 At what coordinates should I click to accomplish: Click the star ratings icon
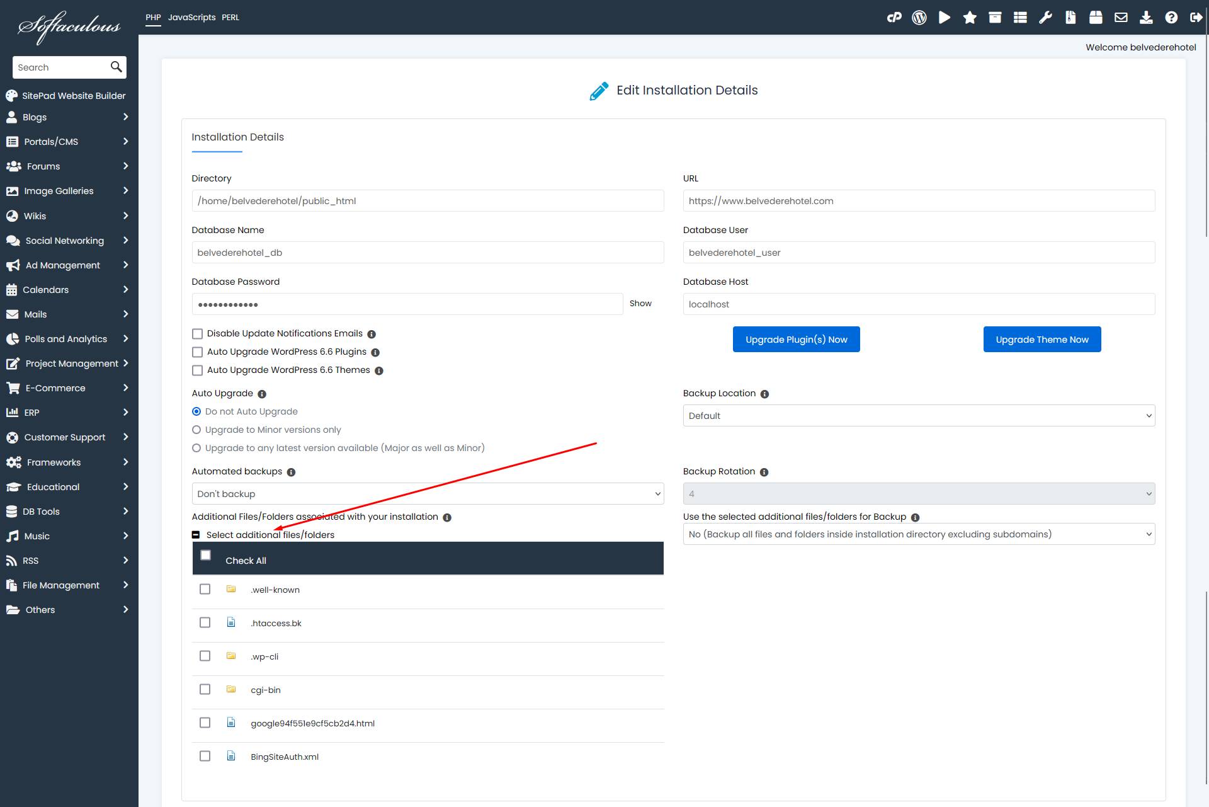click(970, 18)
